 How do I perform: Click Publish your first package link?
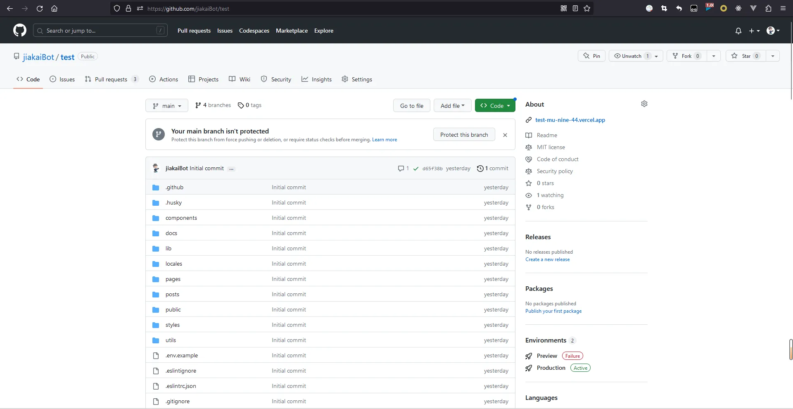click(x=553, y=311)
